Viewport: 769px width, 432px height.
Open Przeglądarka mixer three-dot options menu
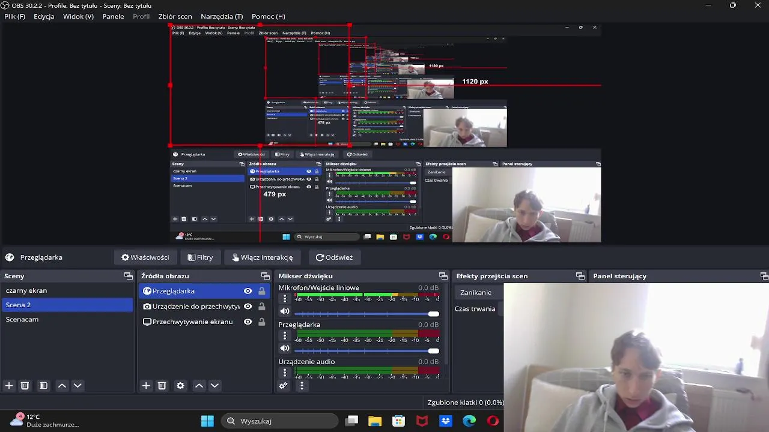coord(285,336)
